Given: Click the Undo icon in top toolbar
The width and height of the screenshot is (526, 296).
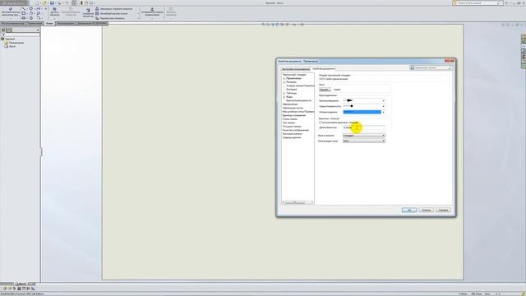Looking at the screenshot, I should [67, 3].
